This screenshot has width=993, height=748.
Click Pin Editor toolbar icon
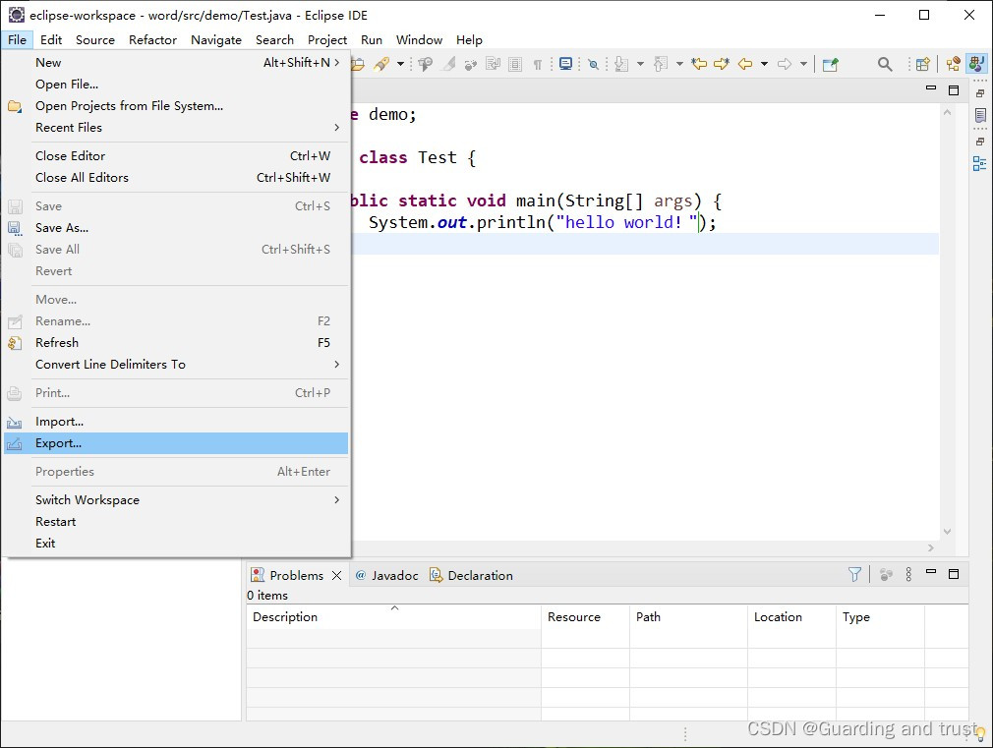pos(830,64)
